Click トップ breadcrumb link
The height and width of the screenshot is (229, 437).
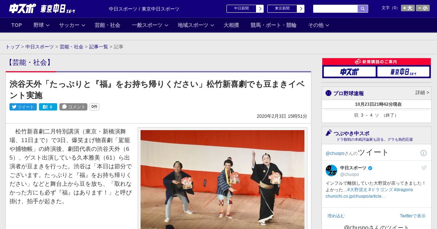click(x=13, y=47)
